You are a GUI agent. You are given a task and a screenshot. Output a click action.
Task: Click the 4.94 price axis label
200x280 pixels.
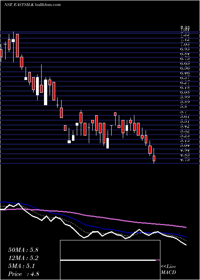pyautogui.click(x=185, y=150)
